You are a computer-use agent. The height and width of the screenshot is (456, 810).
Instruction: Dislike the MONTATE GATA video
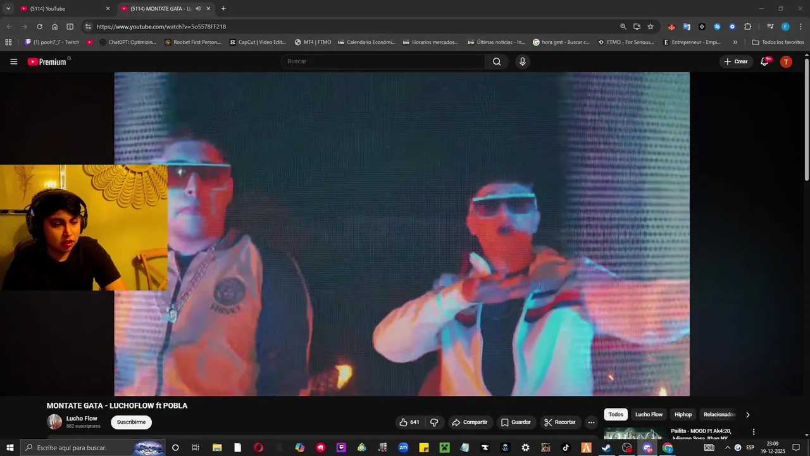tap(434, 422)
